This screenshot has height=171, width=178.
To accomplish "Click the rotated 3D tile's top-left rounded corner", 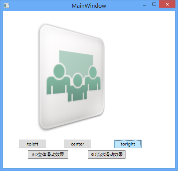I will click(43, 27).
